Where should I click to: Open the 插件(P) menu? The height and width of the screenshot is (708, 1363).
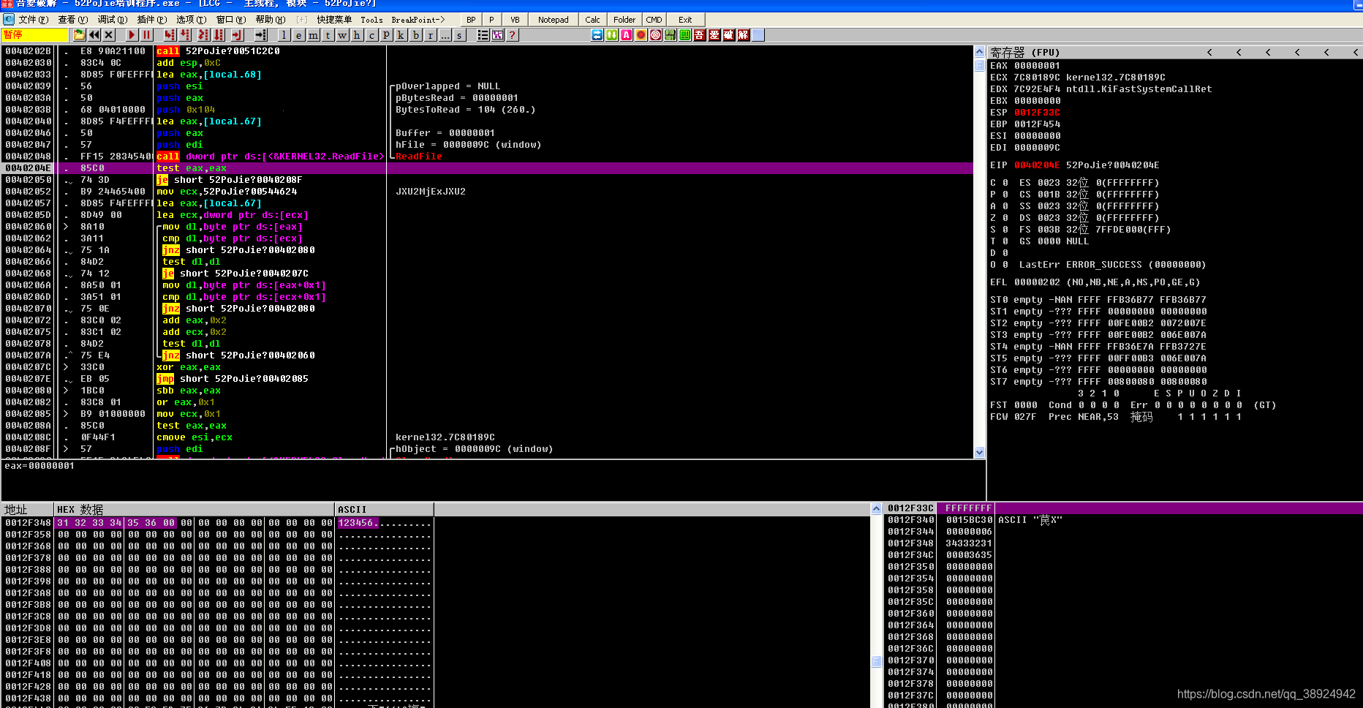152,20
